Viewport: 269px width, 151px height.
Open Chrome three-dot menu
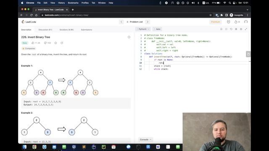pyautogui.click(x=248, y=15)
